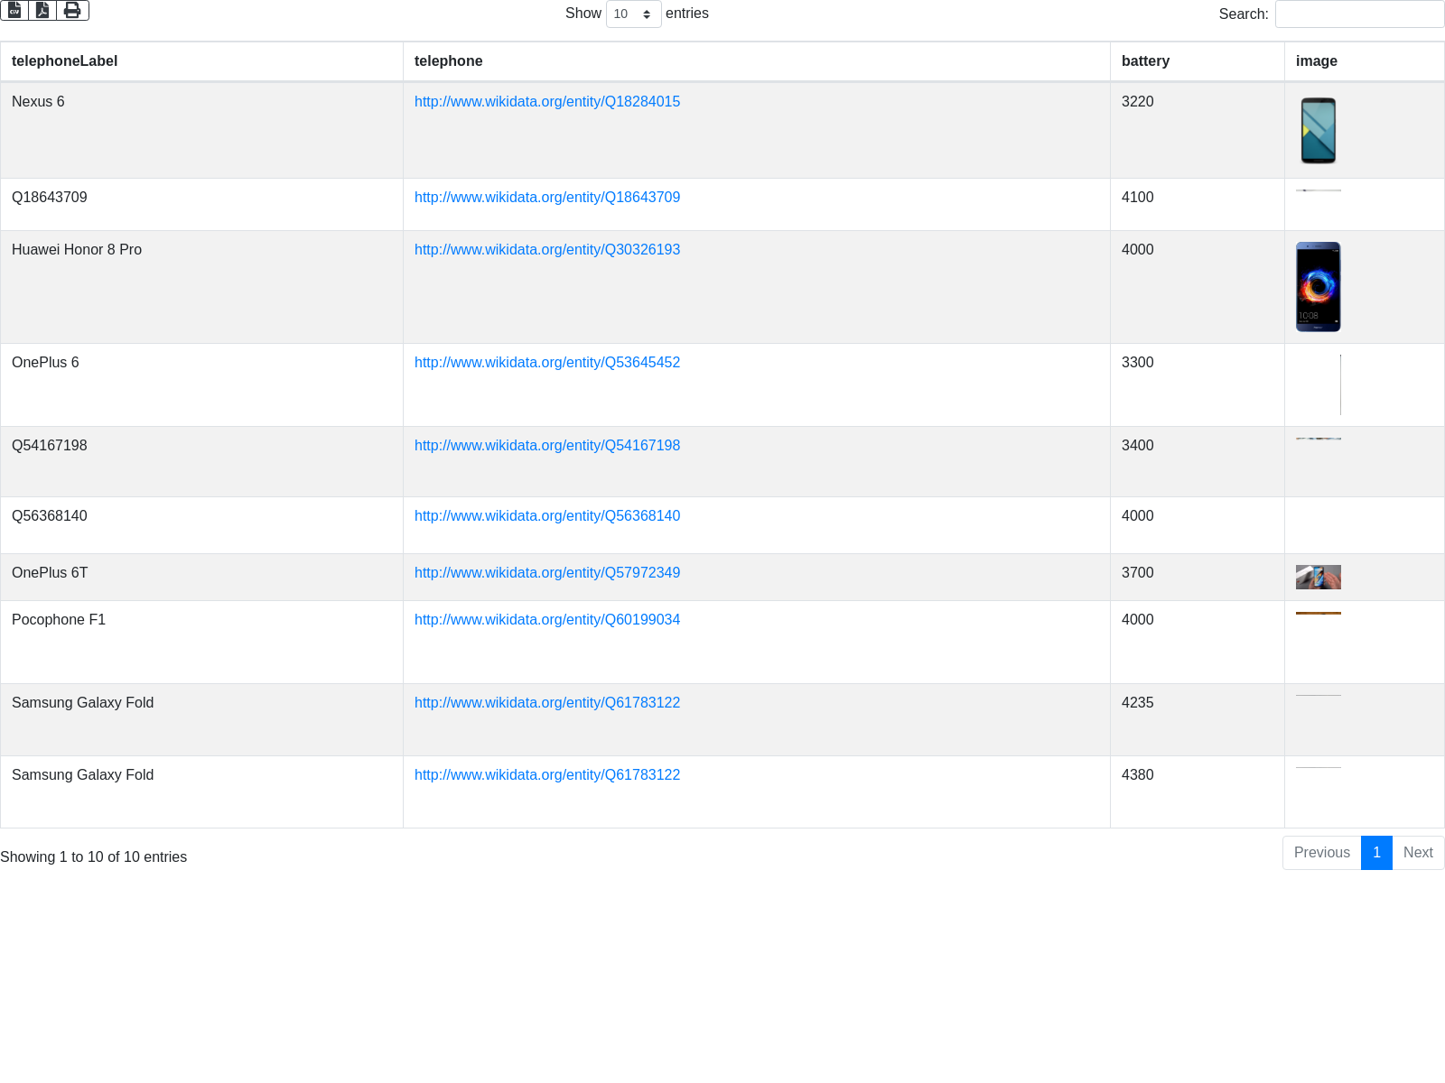The image size is (1445, 1083).
Task: Click the print icon button
Action: (72, 10)
